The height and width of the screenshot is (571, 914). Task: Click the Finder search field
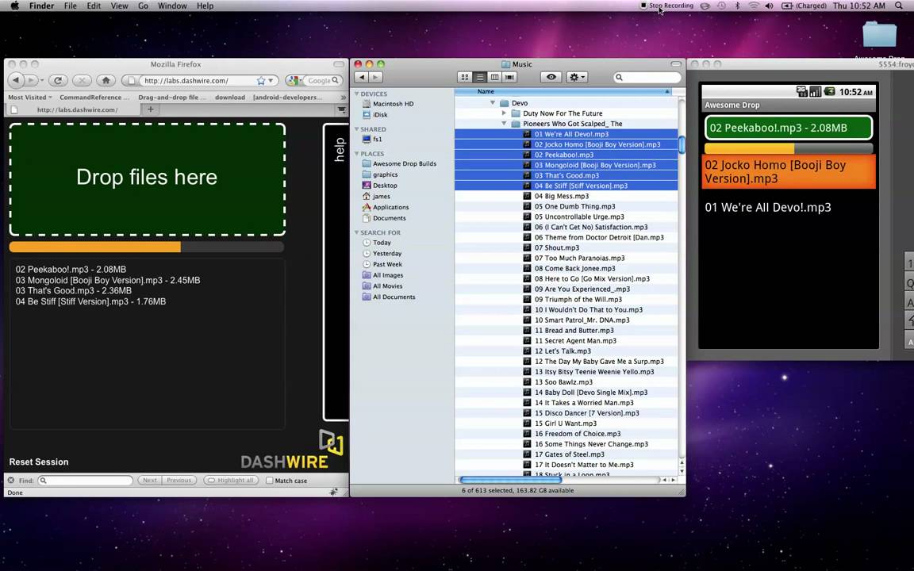pos(647,77)
